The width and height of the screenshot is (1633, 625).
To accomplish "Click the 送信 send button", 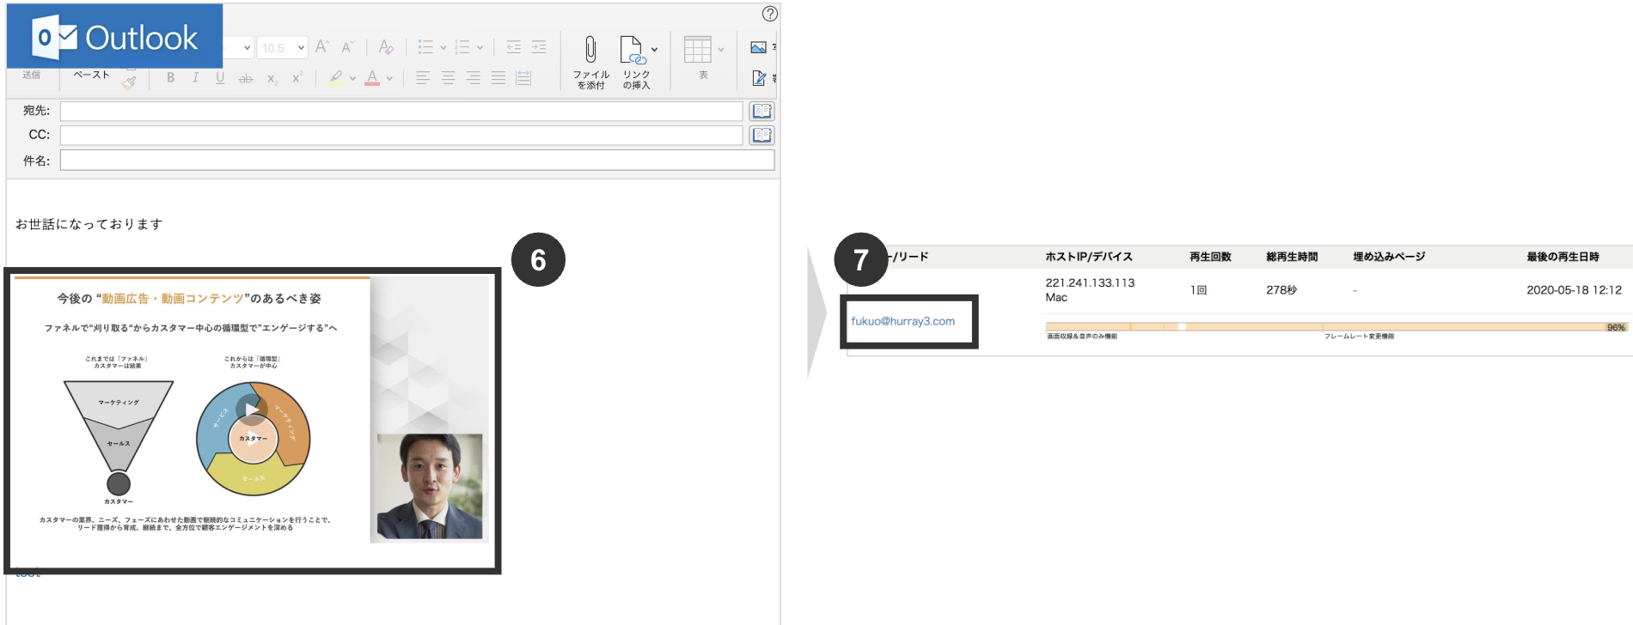I will pyautogui.click(x=32, y=75).
